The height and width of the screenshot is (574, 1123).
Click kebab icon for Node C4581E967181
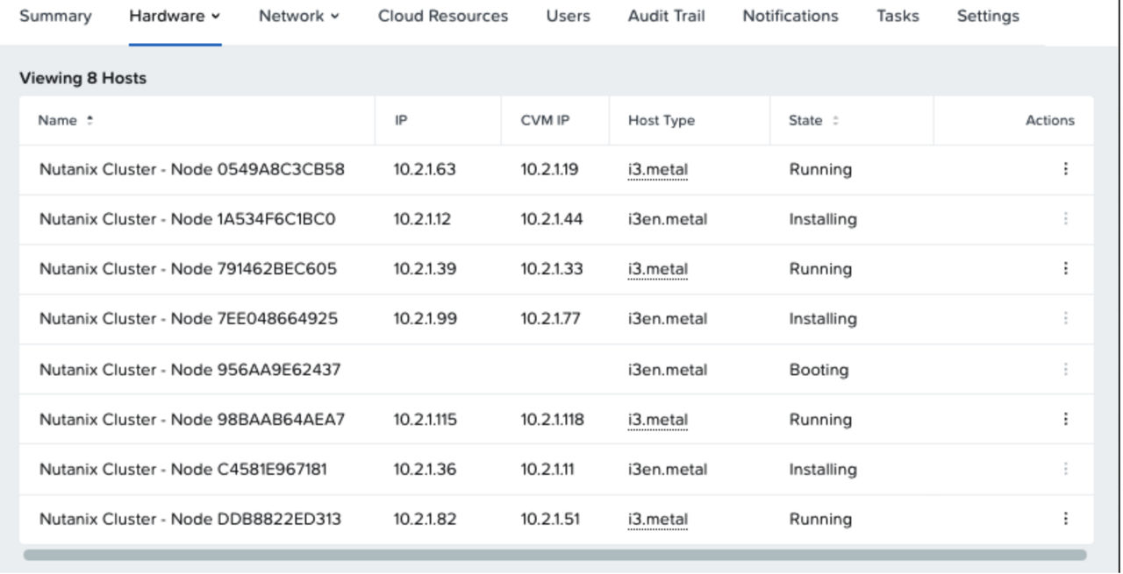click(1065, 470)
